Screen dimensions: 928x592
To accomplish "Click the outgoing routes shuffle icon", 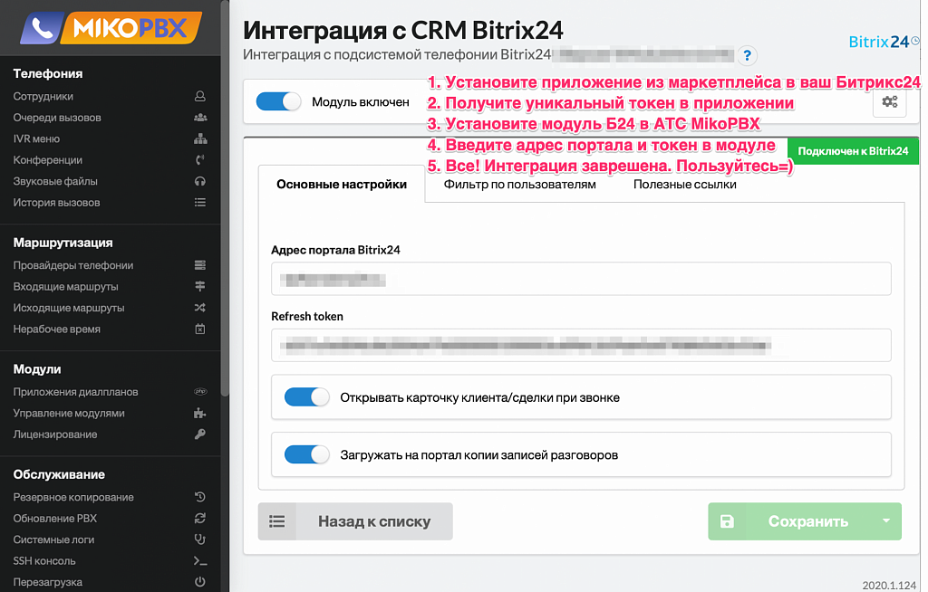I will [x=200, y=308].
